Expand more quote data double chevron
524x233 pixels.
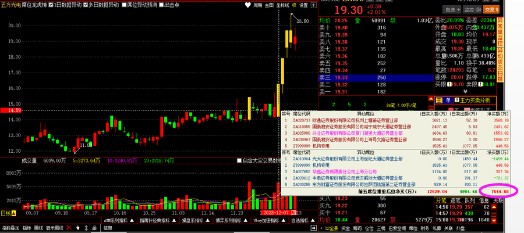[x=465, y=91]
